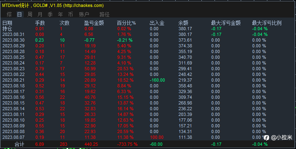
Task: Select the 日 daily tab
Action: (x=19, y=14)
